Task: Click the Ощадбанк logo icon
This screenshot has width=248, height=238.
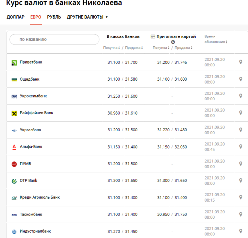Action: 14,80
